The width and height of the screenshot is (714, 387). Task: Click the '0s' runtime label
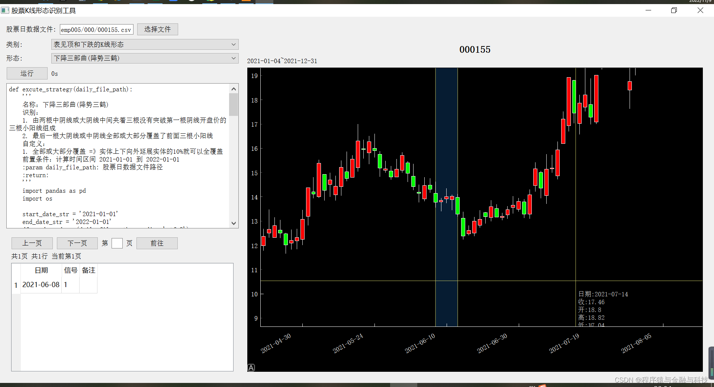[55, 74]
